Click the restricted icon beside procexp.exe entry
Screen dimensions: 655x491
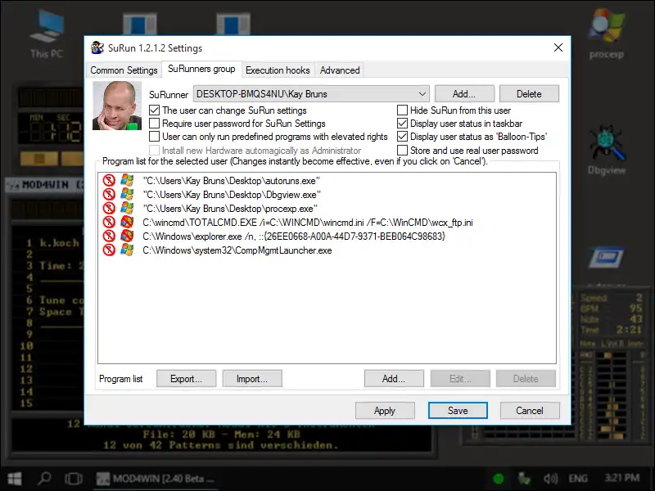[109, 208]
